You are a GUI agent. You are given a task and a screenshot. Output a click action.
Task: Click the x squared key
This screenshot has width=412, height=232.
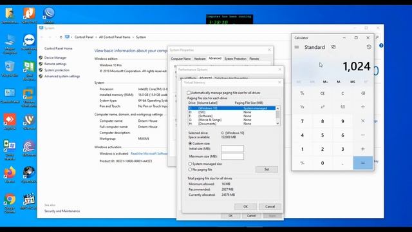(x=323, y=107)
